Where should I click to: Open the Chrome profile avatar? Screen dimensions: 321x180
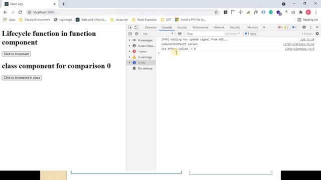[308, 12]
